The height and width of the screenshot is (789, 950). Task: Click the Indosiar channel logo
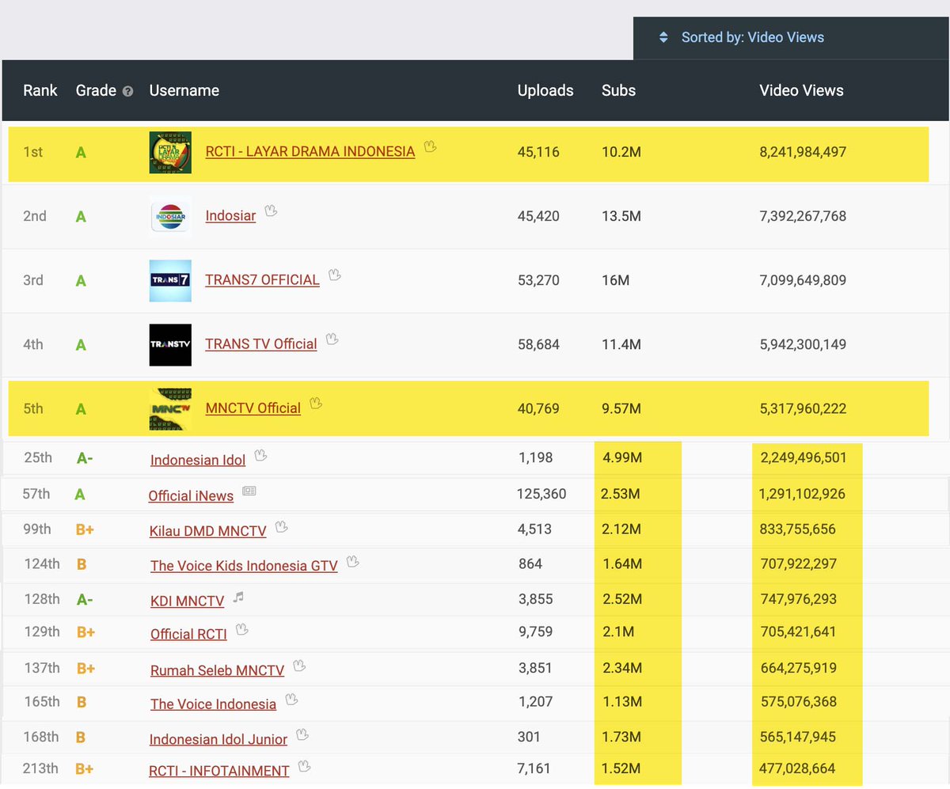(170, 216)
